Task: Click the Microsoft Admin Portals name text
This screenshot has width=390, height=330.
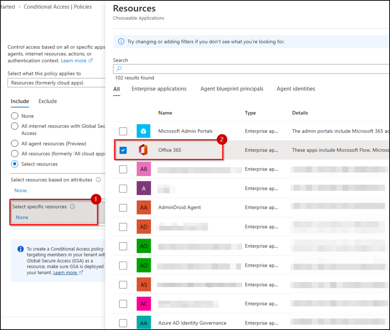Action: click(185, 131)
